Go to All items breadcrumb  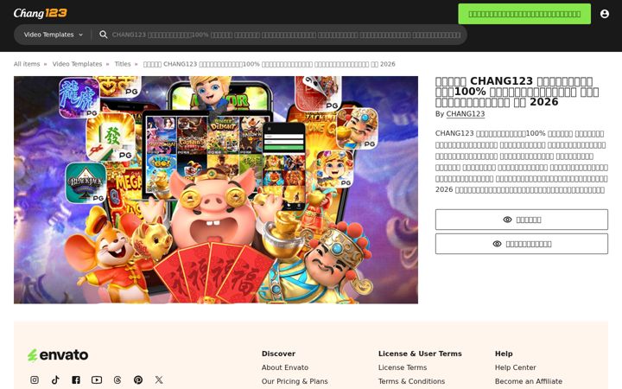pyautogui.click(x=27, y=64)
